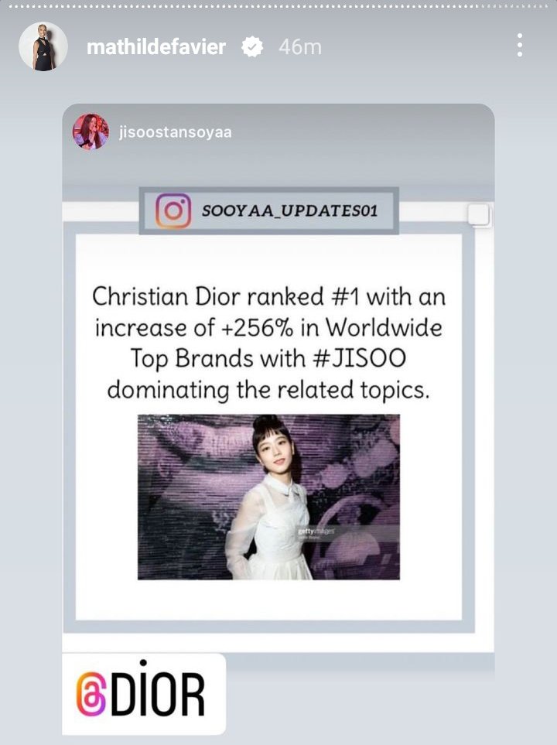Open the three-dot more options menu
Image resolution: width=557 pixels, height=745 pixels.
520,46
